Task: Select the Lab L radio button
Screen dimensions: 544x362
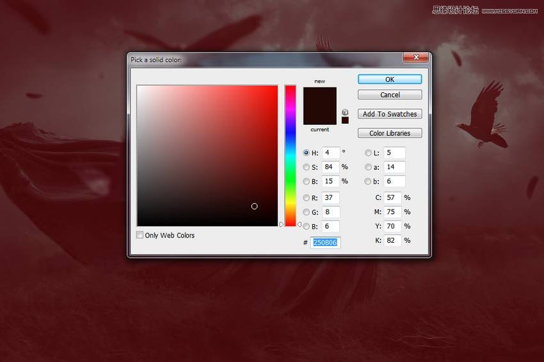Action: 368,153
